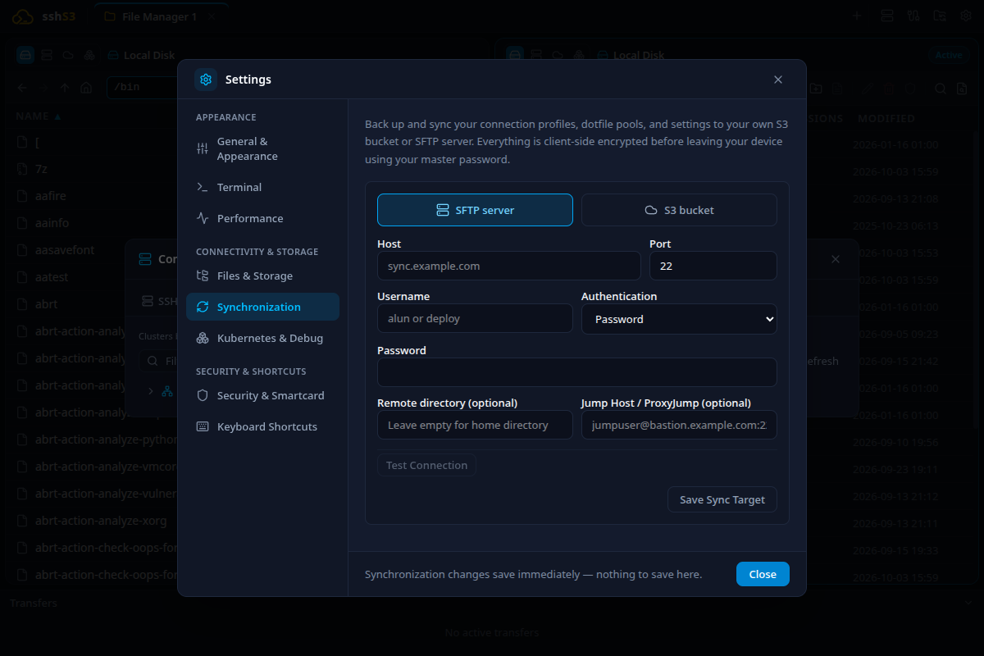This screenshot has height=656, width=984.
Task: Click the server connections icon in top bar
Action: tap(886, 16)
